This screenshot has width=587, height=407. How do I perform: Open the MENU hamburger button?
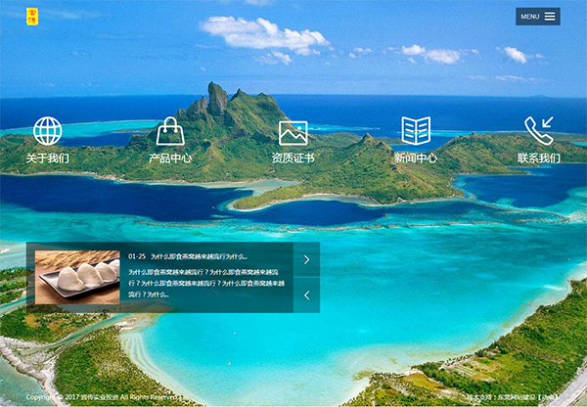(537, 17)
